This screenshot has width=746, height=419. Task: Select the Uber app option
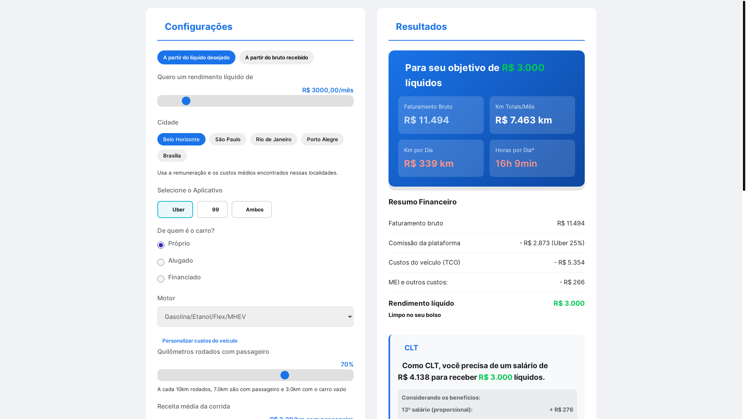point(175,209)
